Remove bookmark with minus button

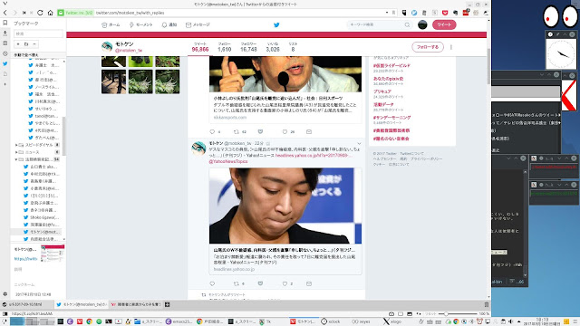click(34, 44)
